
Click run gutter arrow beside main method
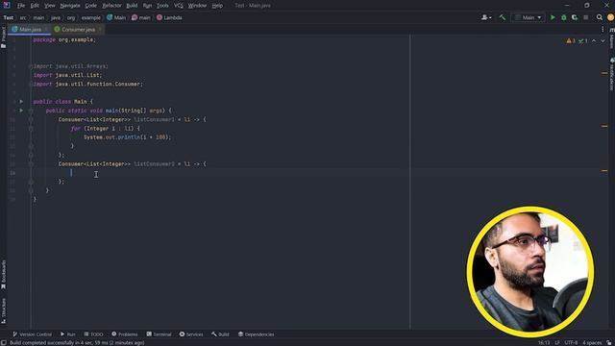pyautogui.click(x=21, y=111)
